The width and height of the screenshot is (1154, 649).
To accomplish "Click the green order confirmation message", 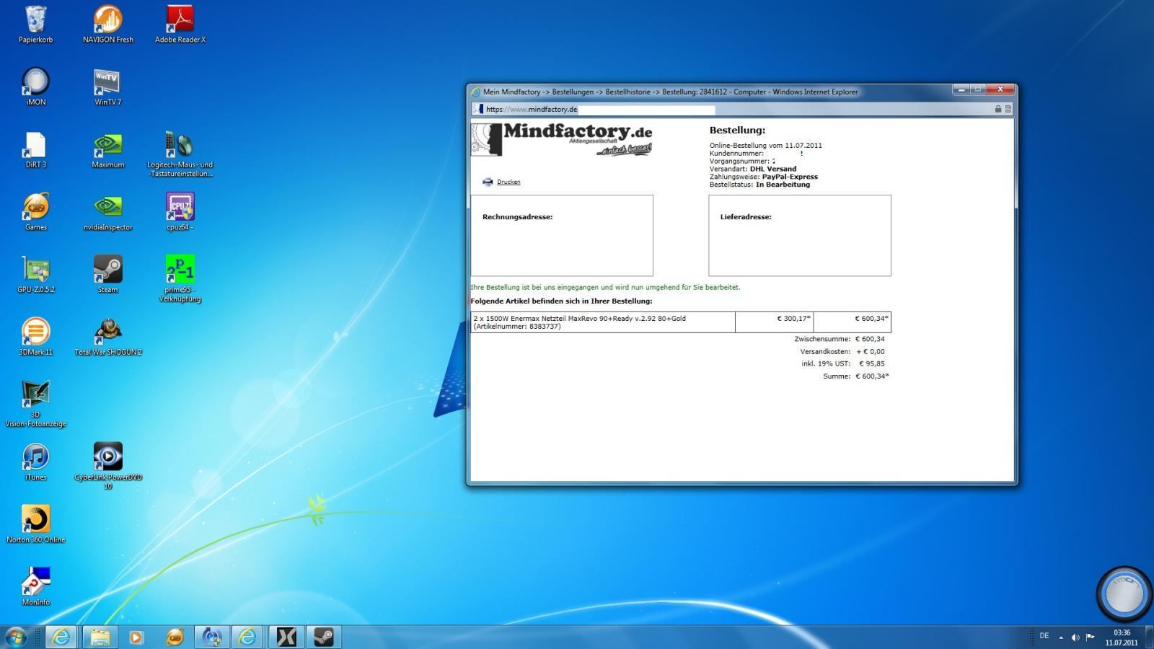I will coord(605,287).
